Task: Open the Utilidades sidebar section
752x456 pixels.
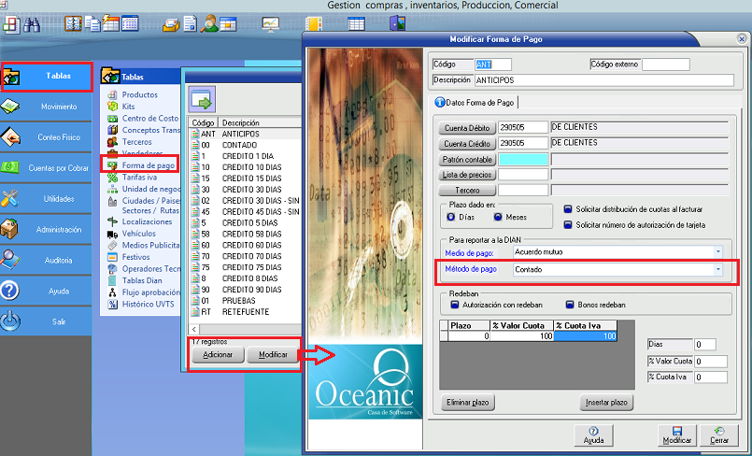Action: coord(47,198)
